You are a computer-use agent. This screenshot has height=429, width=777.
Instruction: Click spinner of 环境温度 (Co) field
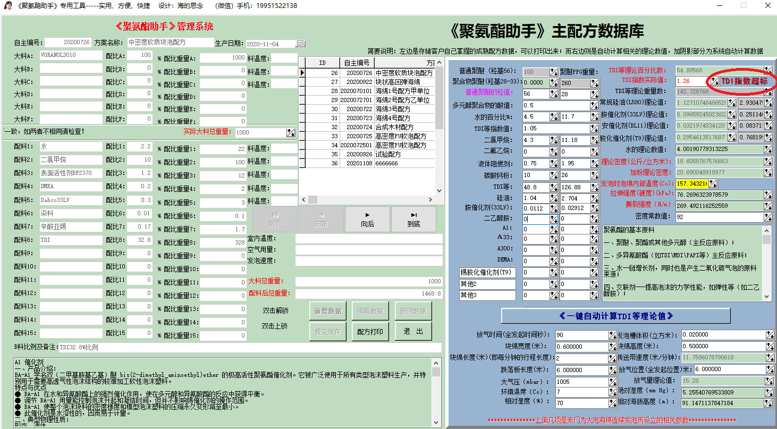coord(613,392)
